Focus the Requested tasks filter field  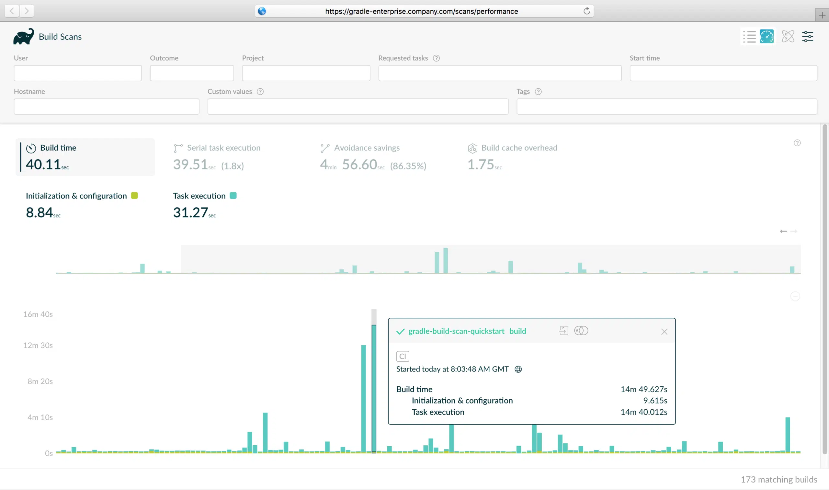click(500, 73)
